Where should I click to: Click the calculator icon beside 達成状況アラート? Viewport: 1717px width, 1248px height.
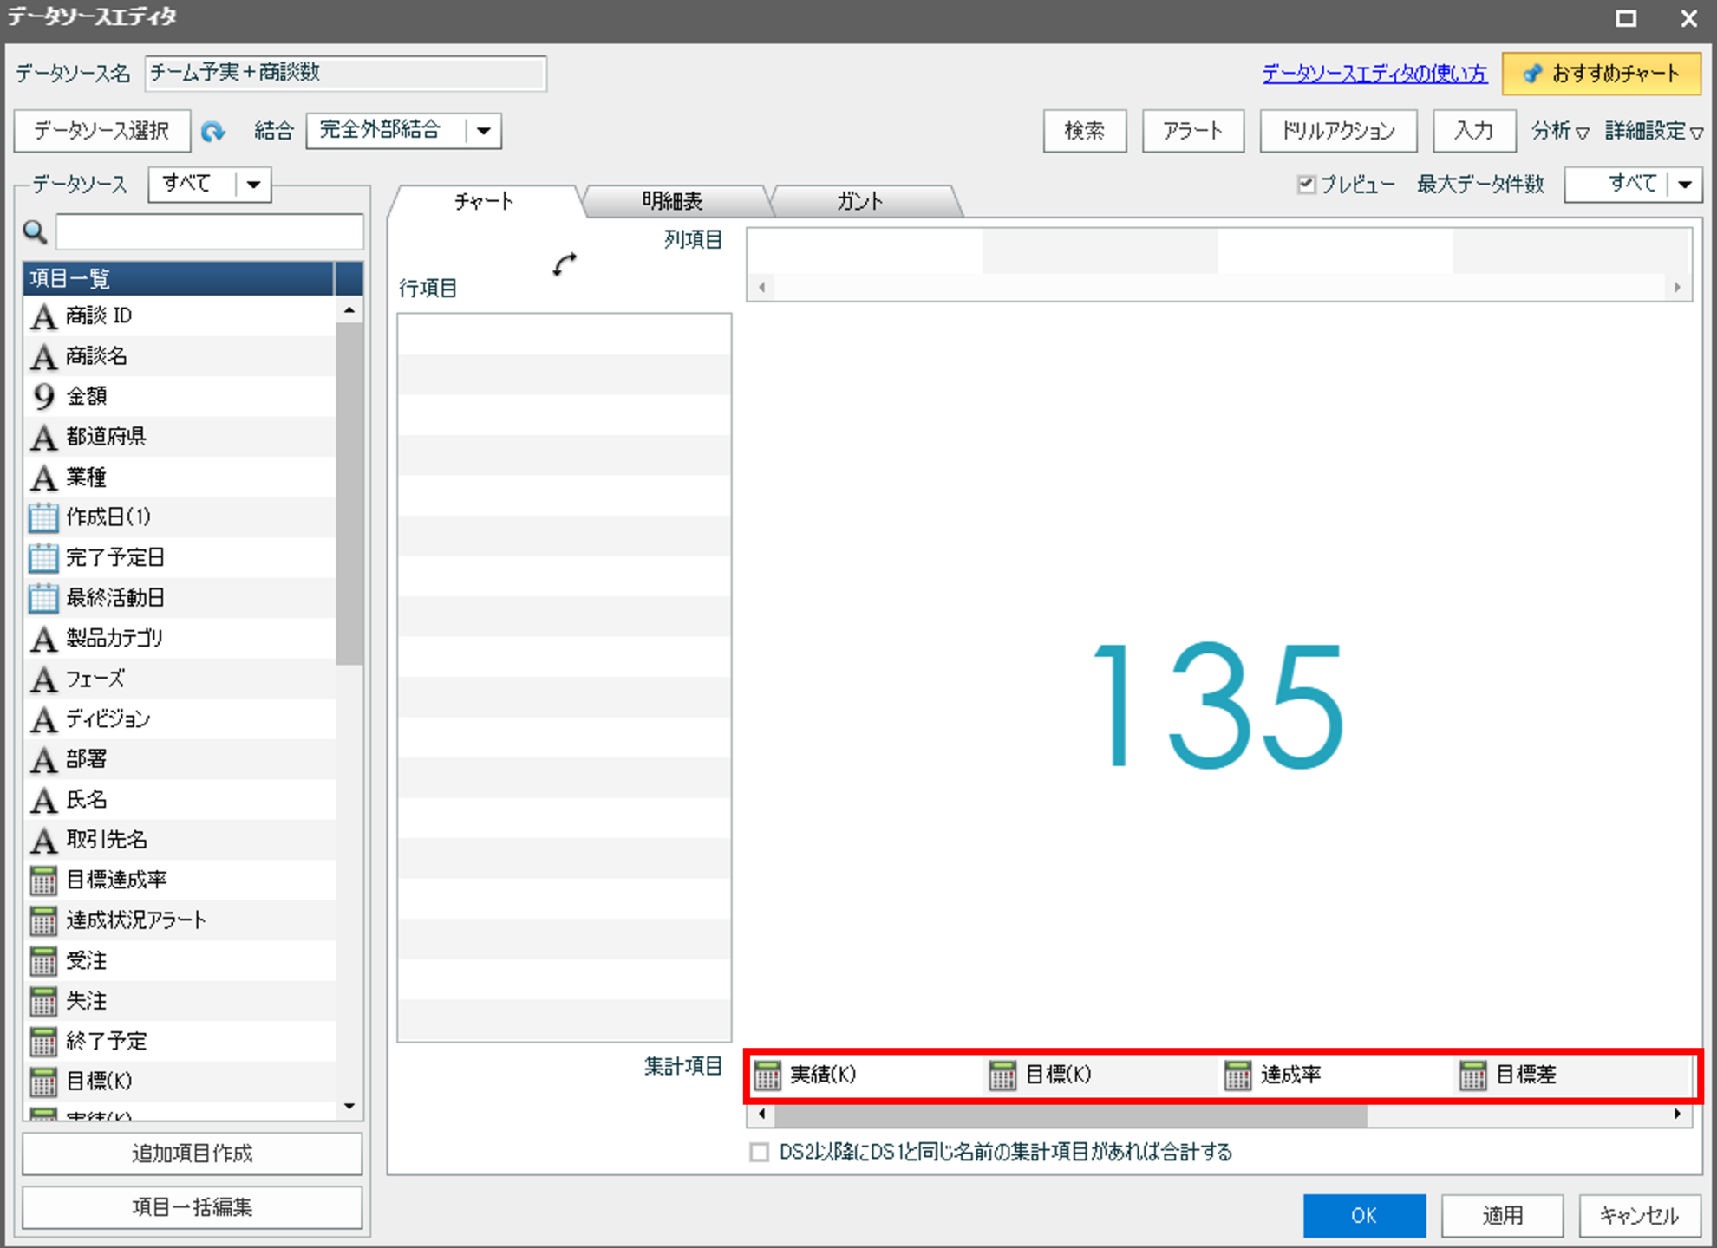(x=43, y=920)
